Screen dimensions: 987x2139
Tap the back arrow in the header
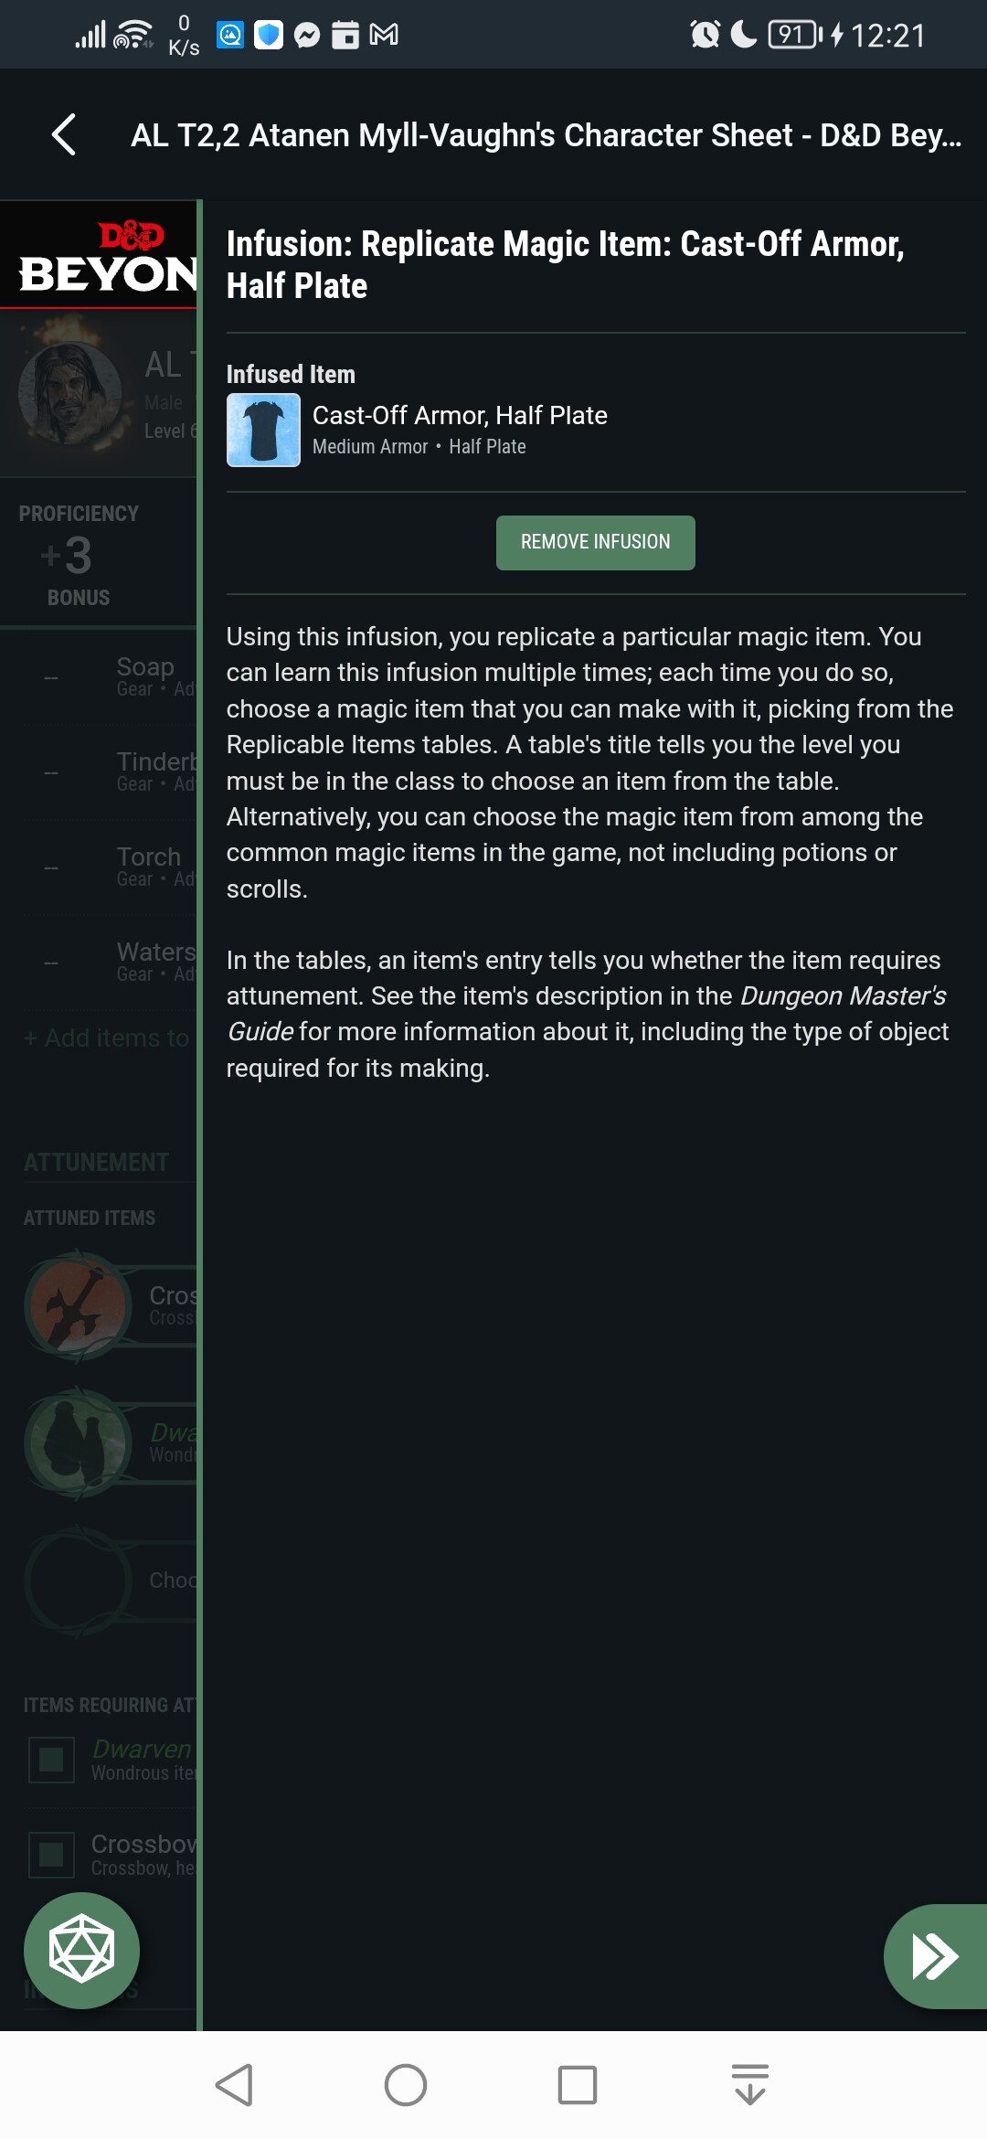point(63,135)
